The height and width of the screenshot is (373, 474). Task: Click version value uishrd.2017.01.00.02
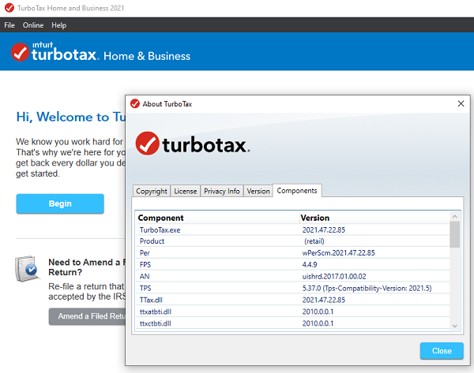334,277
